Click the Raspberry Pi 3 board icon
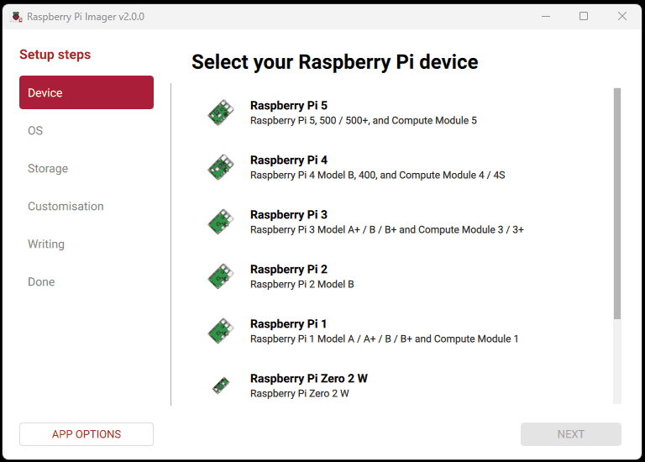645x462 pixels. (221, 222)
